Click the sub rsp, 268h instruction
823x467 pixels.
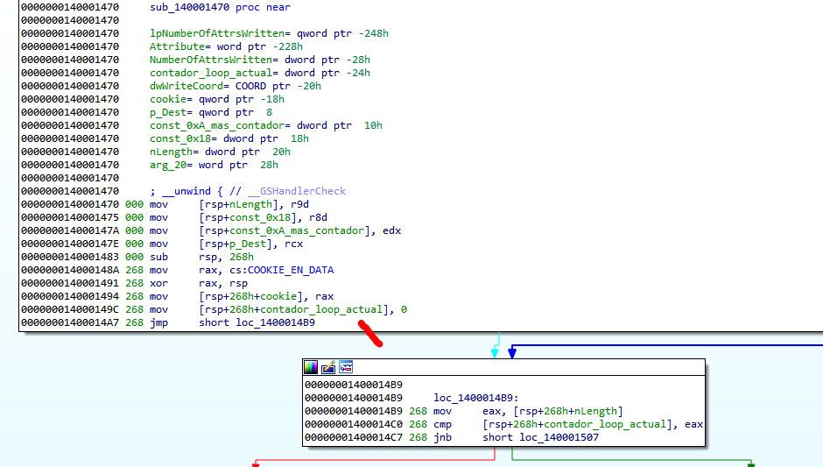tap(201, 257)
